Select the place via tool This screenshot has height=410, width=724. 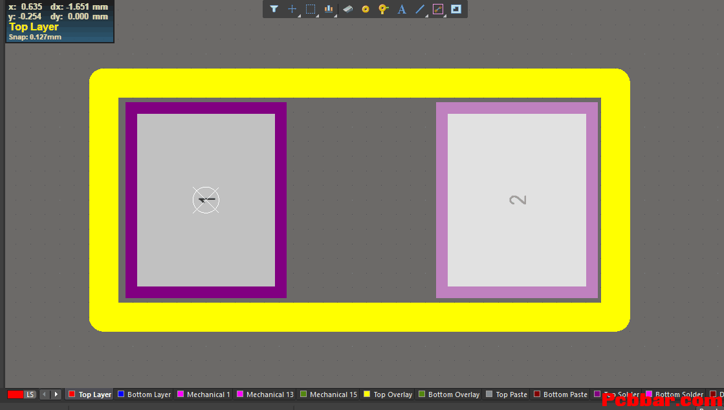point(383,9)
